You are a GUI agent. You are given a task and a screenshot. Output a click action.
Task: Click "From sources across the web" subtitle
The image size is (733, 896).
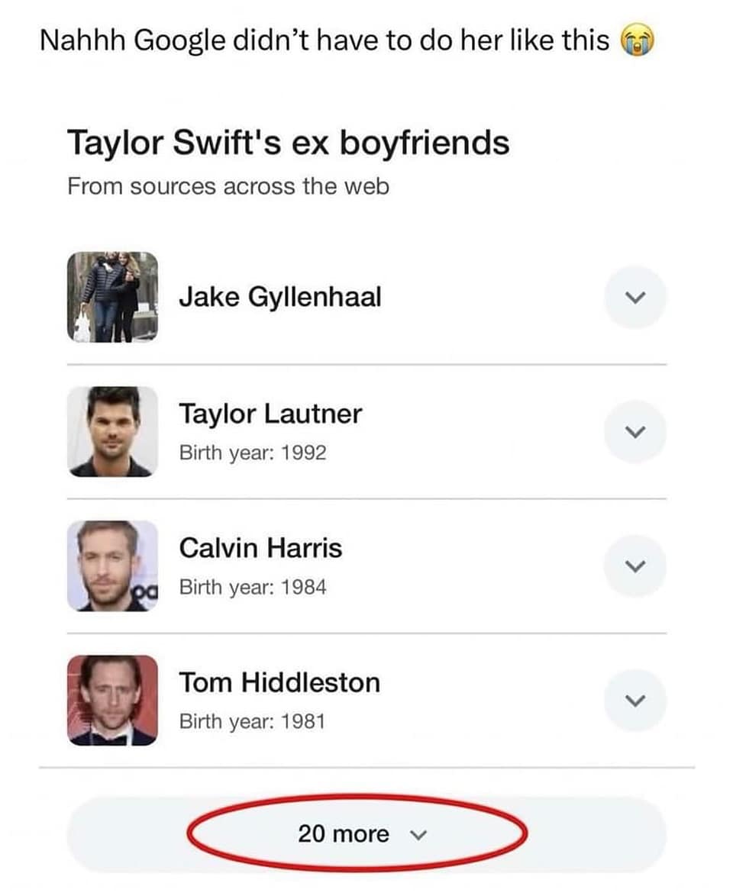[x=228, y=185]
